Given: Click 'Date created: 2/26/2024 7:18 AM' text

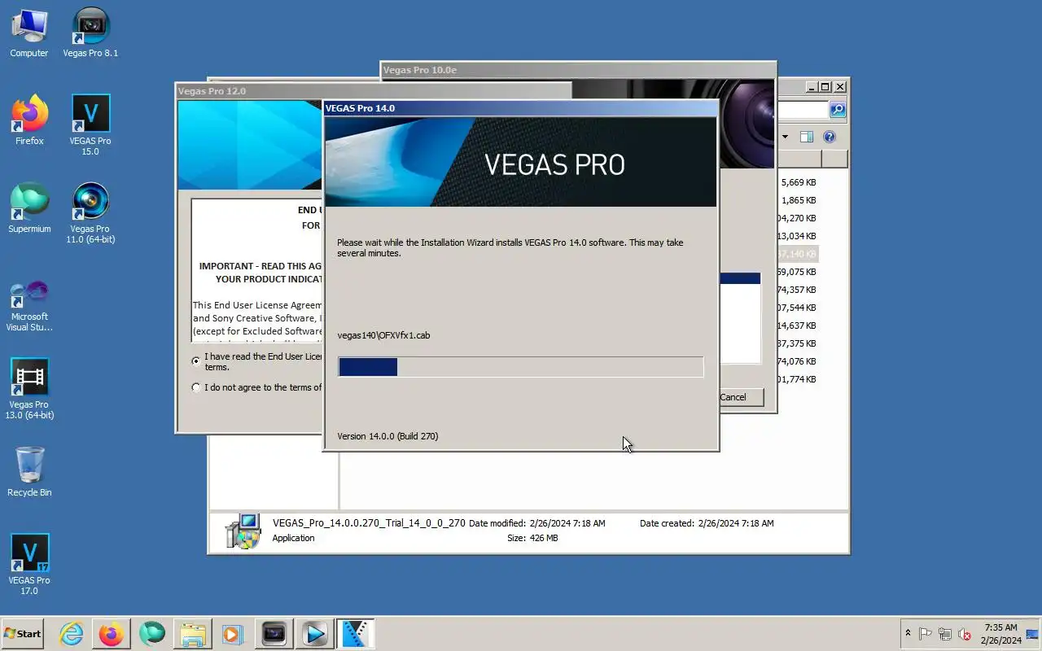Looking at the screenshot, I should (x=707, y=523).
